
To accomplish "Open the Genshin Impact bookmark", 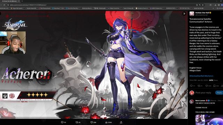I will [x=31, y=8].
